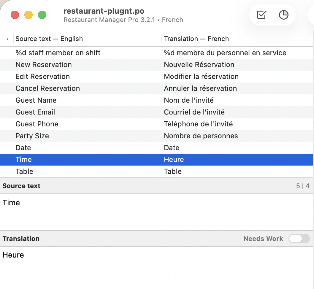Open the translation statistics pie-chart icon
The height and width of the screenshot is (289, 314).
coord(283,15)
